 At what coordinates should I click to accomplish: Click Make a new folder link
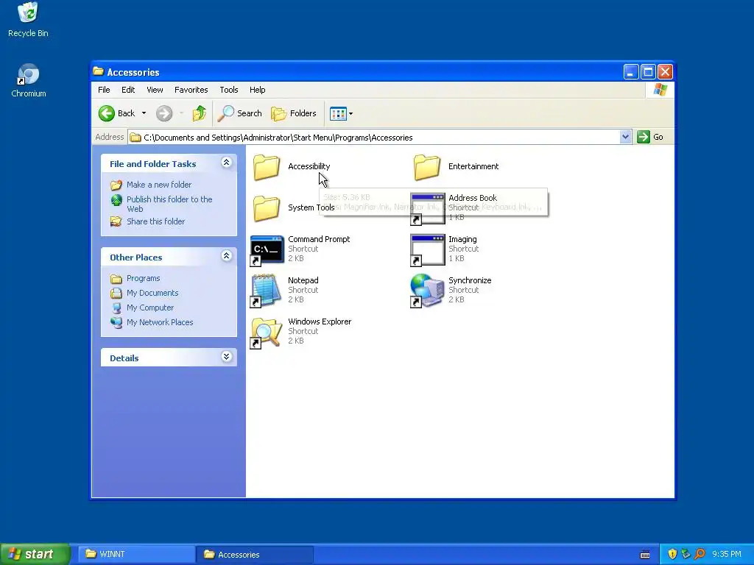(x=159, y=185)
